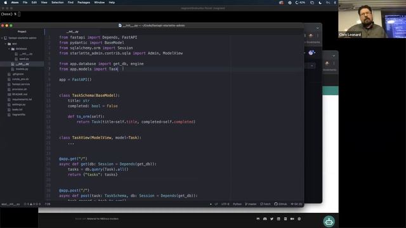Expand chevron in rightmost background browser window
406x228 pixels.
[x=334, y=56]
